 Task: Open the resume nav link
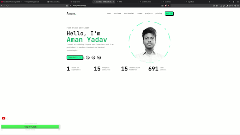coord(139,13)
